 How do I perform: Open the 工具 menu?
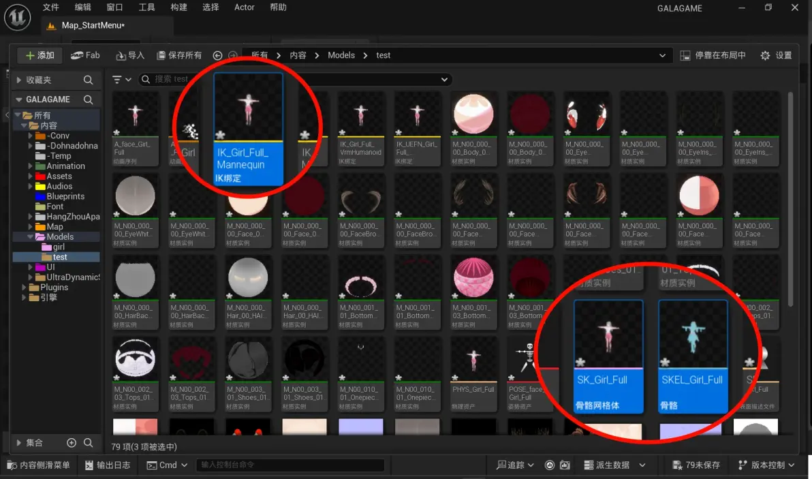coord(146,7)
